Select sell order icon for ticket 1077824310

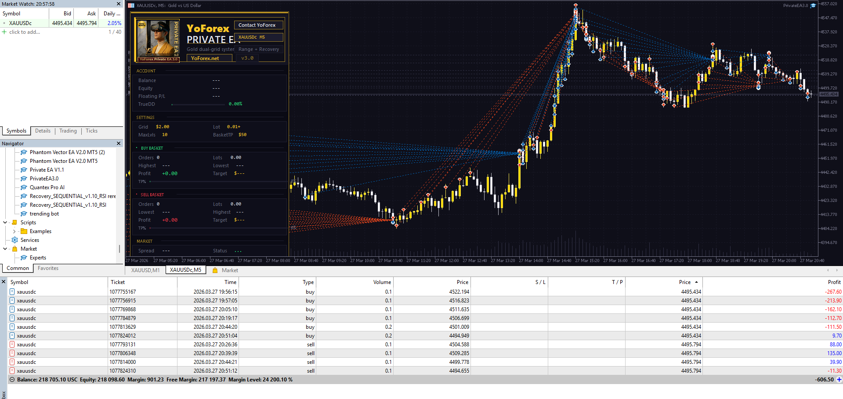click(x=12, y=371)
